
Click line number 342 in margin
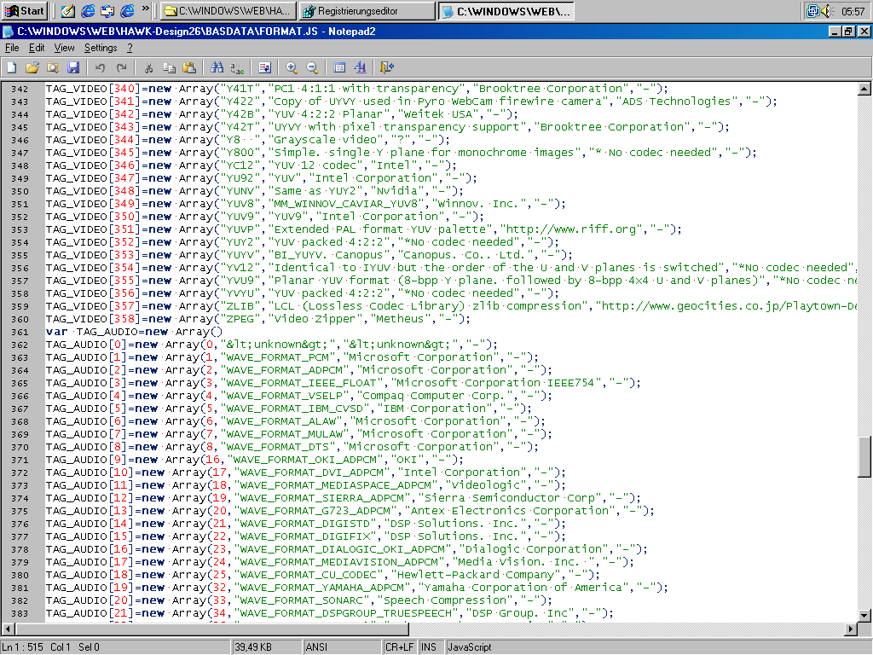(x=20, y=89)
